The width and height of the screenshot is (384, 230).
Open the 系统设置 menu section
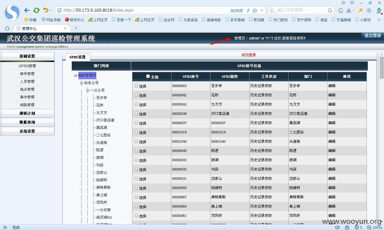[x=27, y=131]
